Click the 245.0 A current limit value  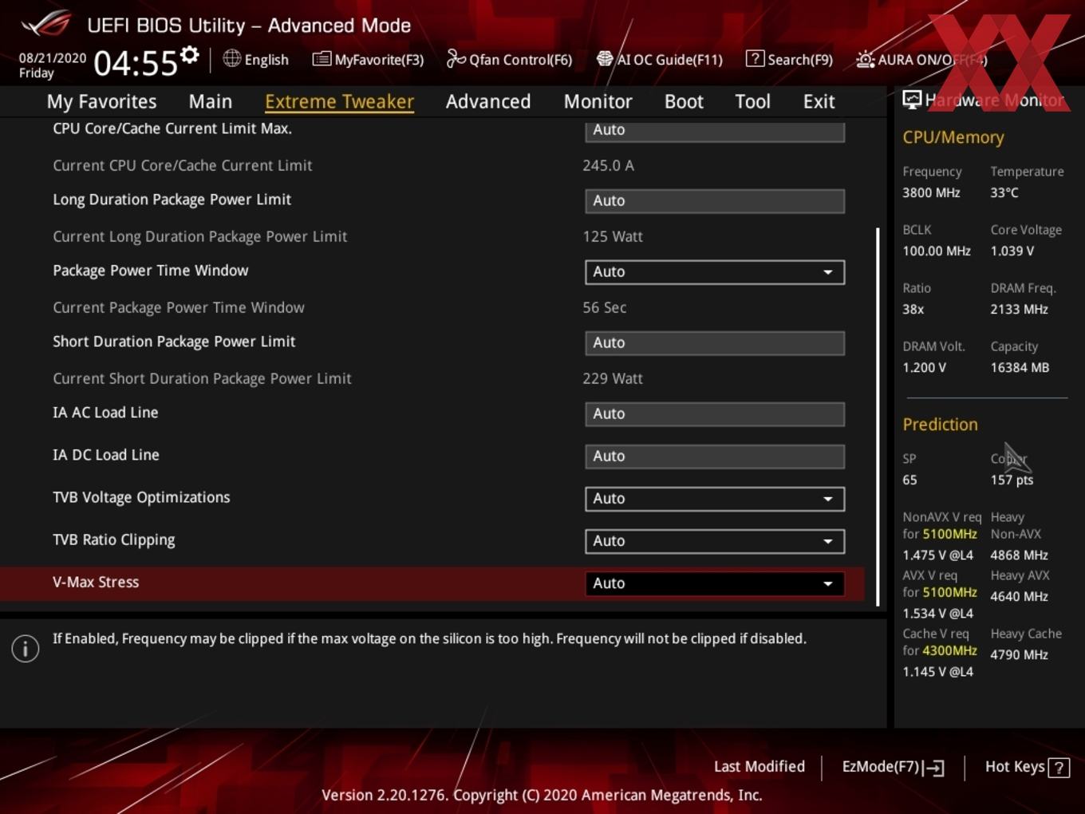[x=608, y=165]
